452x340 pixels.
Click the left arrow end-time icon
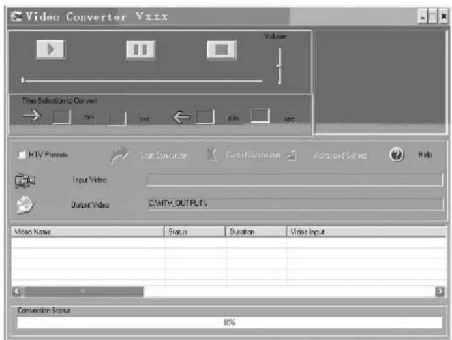[x=181, y=117]
